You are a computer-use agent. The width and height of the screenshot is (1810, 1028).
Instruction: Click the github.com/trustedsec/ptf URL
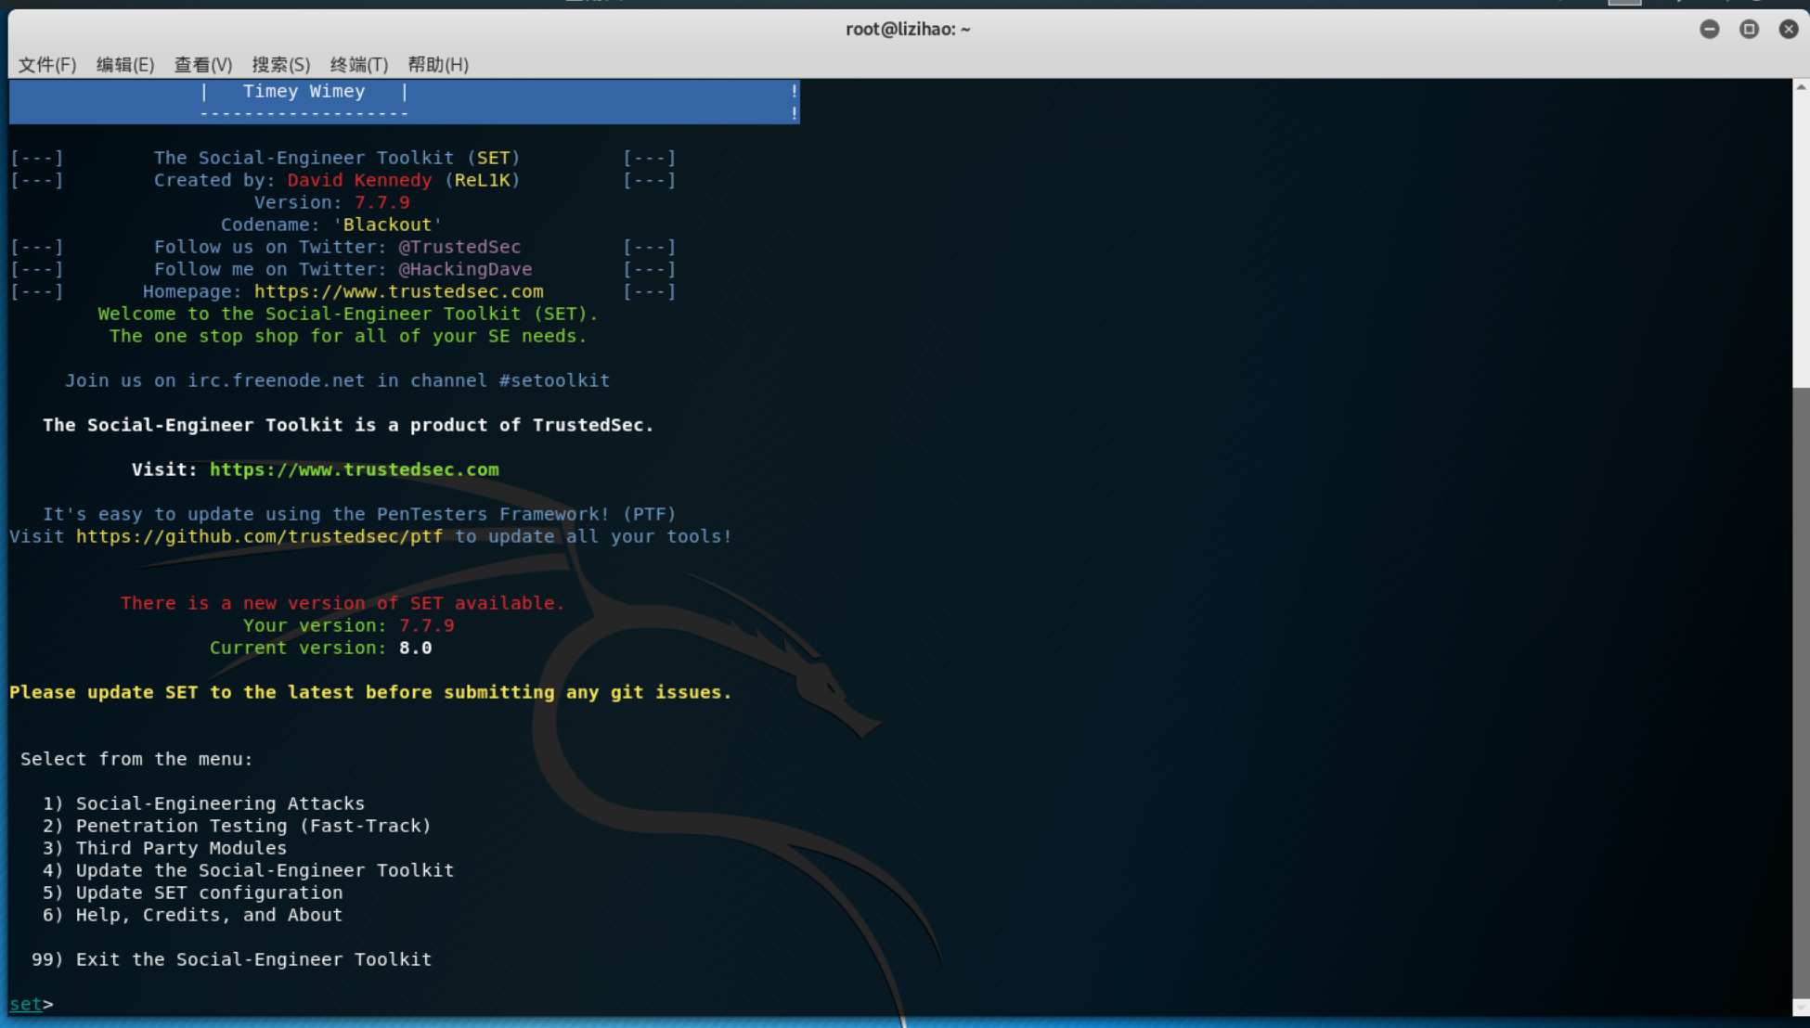[x=260, y=536]
